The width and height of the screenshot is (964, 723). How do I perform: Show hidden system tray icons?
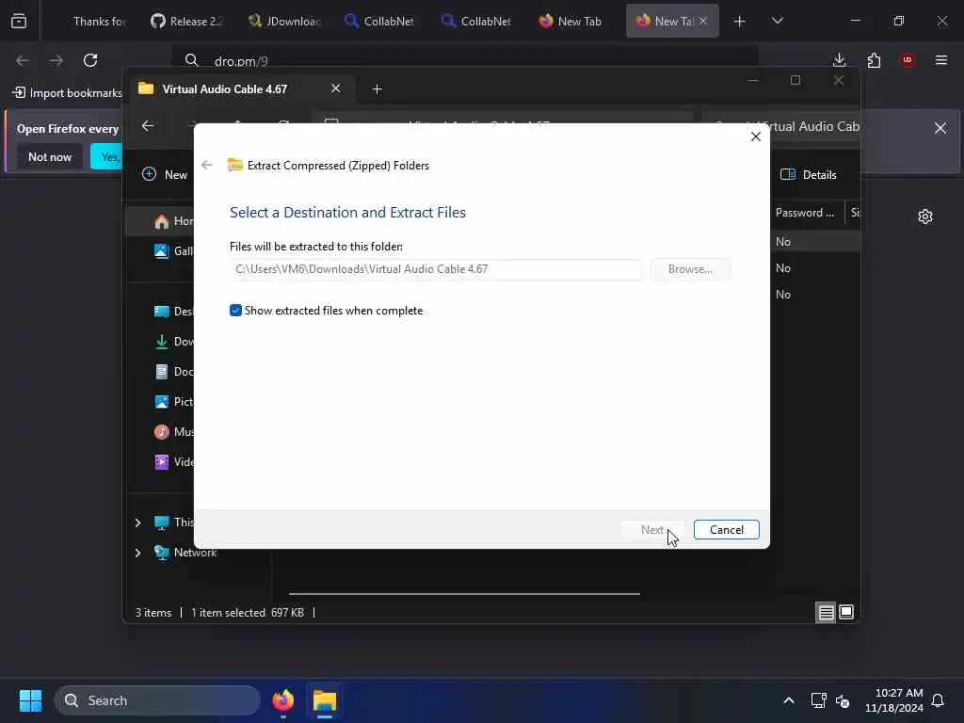789,700
